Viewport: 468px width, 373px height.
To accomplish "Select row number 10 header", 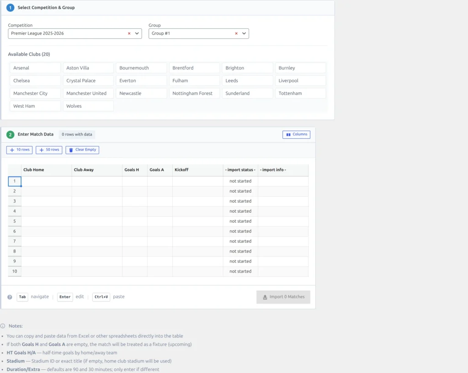I will pos(15,271).
